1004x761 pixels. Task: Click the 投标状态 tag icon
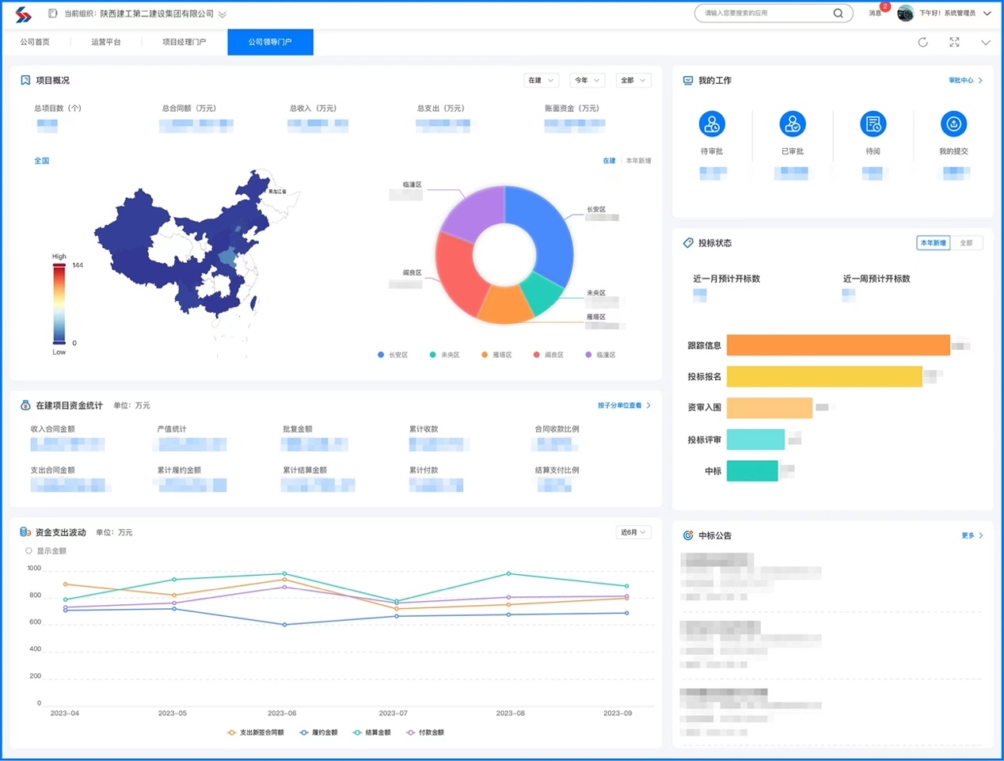tap(688, 243)
